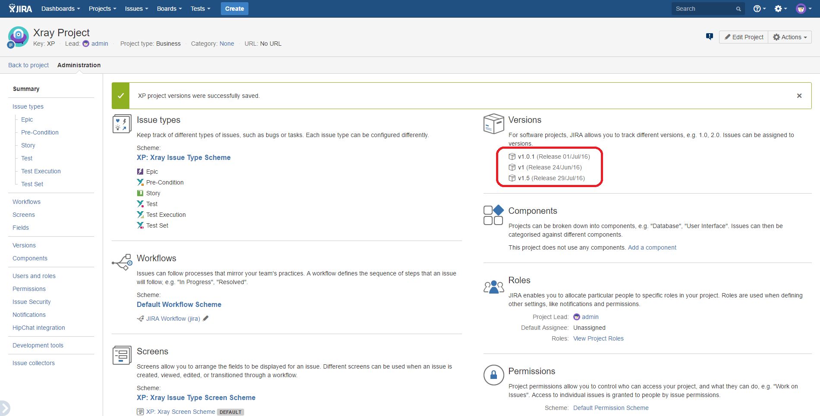Open Summary in the sidebar
820x416 pixels.
click(26, 89)
